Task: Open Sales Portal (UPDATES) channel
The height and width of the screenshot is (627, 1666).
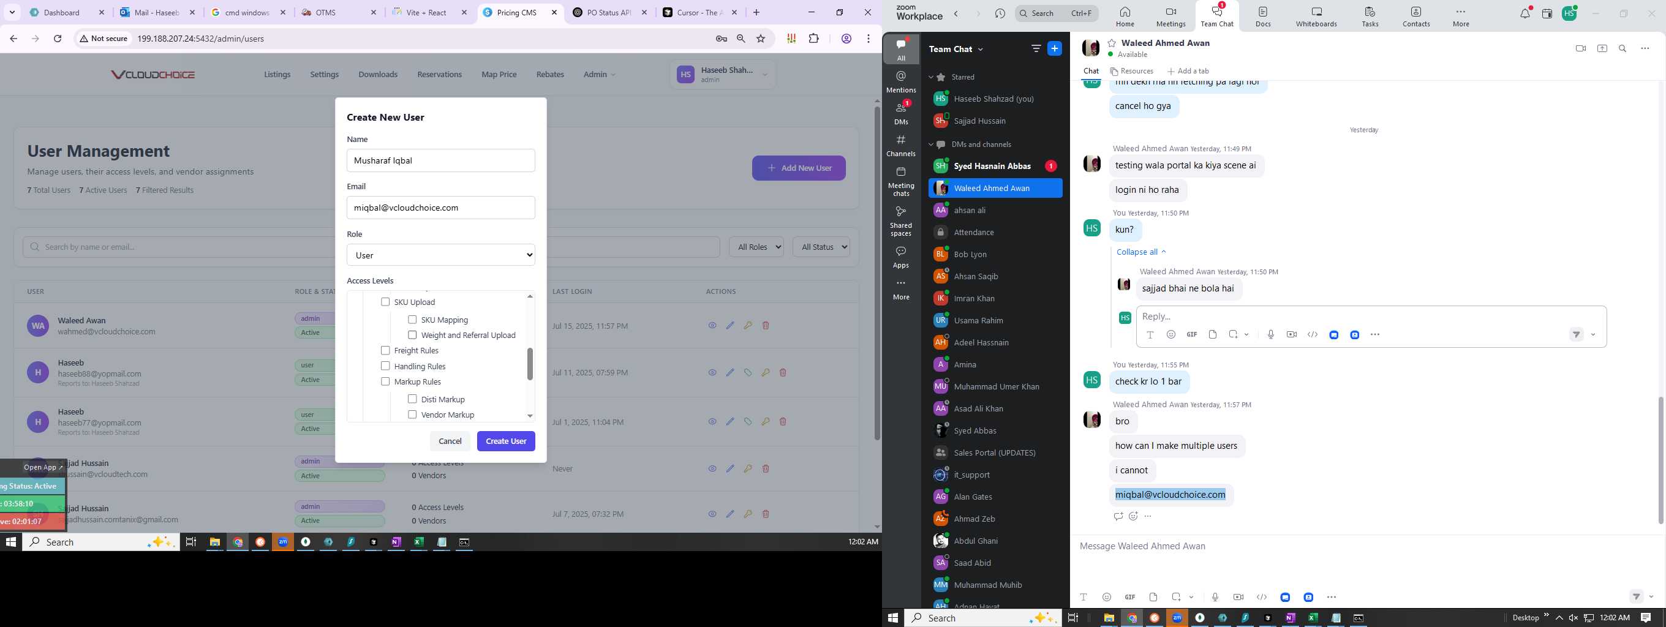Action: point(995,452)
